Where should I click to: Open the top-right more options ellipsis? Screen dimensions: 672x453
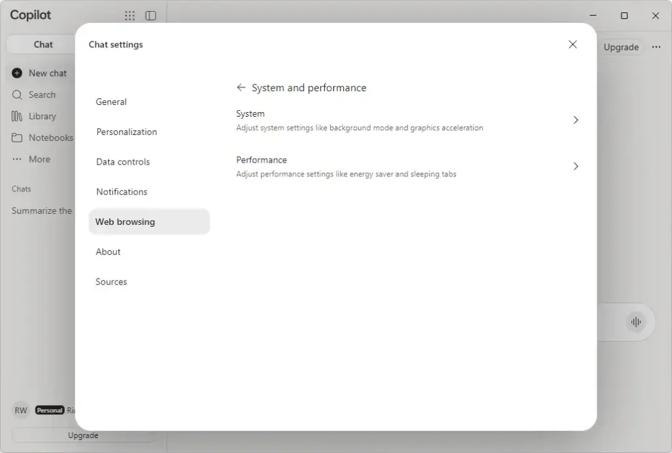[x=656, y=47]
